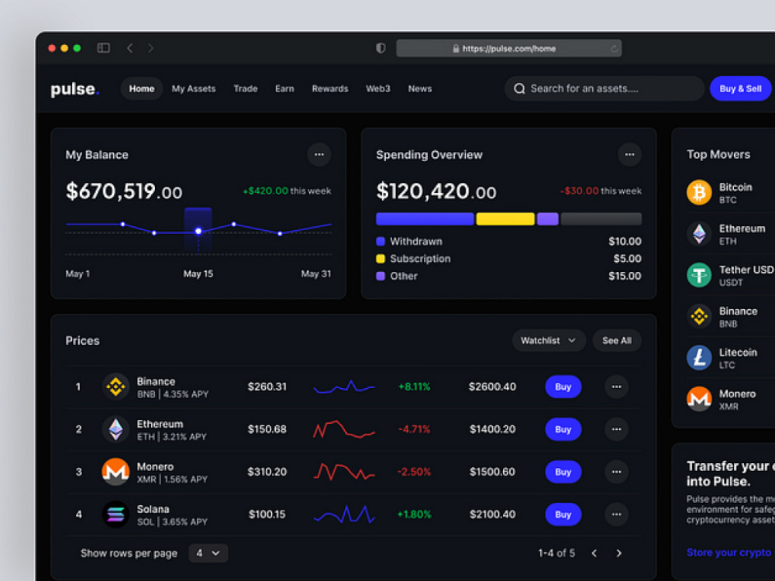Click the Ethereum sparkline chart
The image size is (775, 581).
coord(344,429)
